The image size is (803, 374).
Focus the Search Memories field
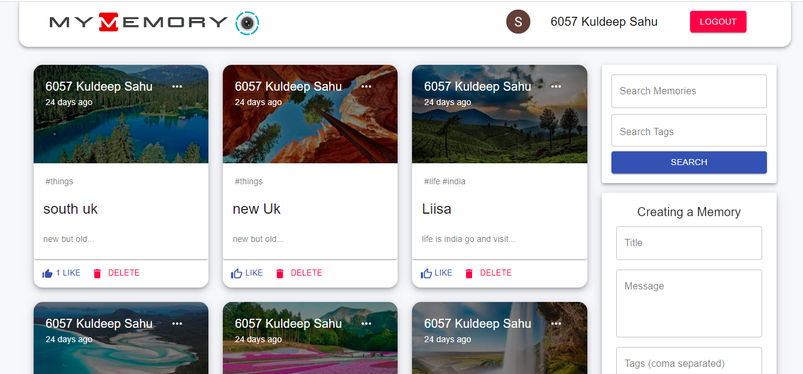[689, 91]
